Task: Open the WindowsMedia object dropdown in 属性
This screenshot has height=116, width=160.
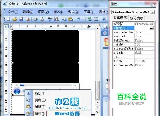Action: point(152,12)
